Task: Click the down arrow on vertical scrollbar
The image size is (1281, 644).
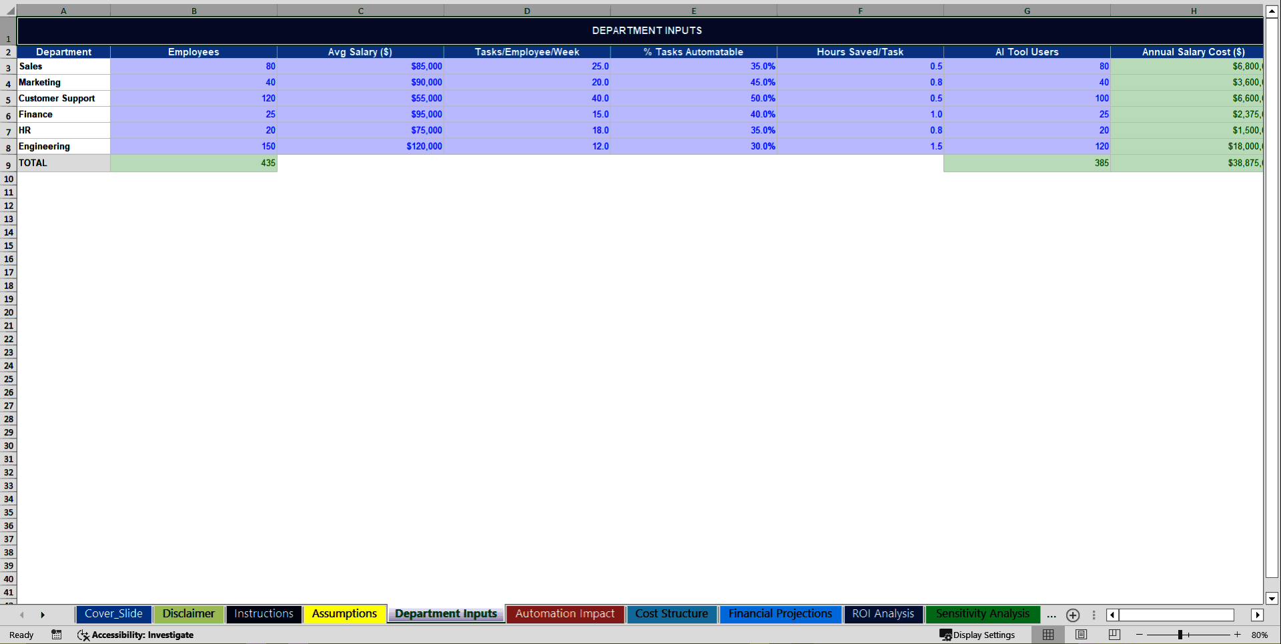Action: click(x=1271, y=598)
